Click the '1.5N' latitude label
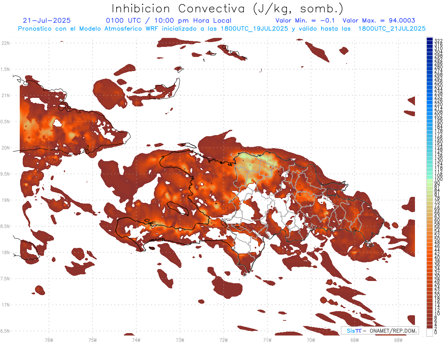 coord(5,70)
